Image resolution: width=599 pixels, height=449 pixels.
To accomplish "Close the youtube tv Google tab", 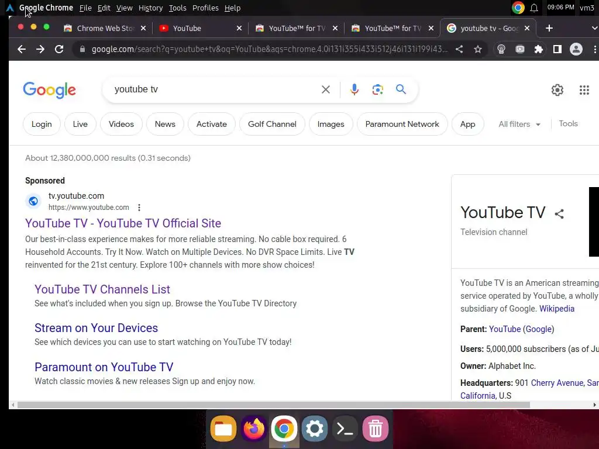I will pos(527,28).
